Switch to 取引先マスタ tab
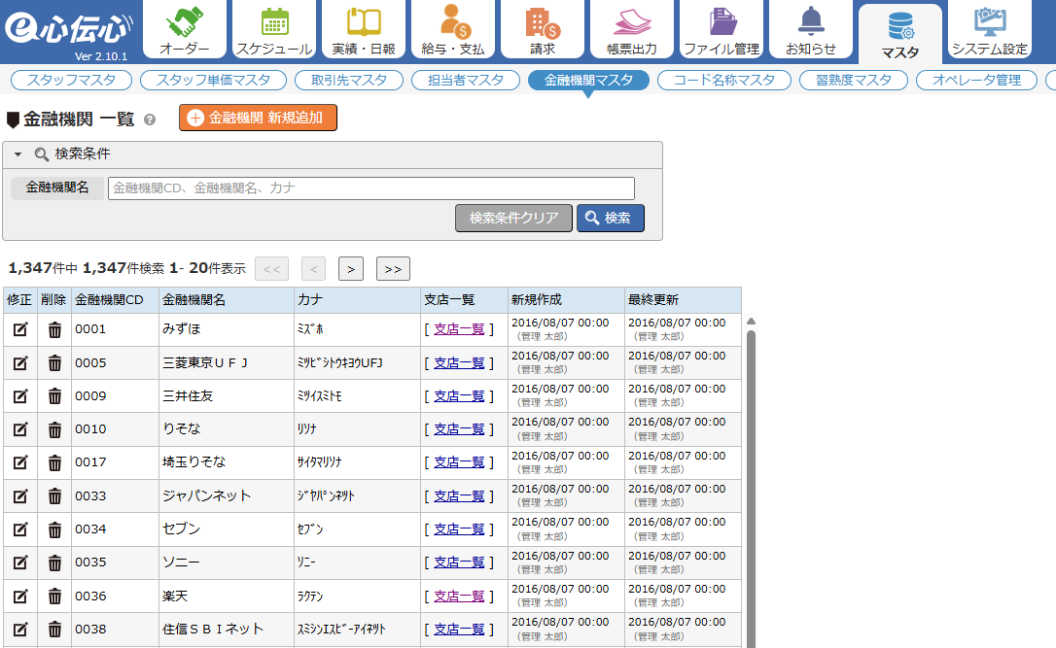 pos(349,80)
